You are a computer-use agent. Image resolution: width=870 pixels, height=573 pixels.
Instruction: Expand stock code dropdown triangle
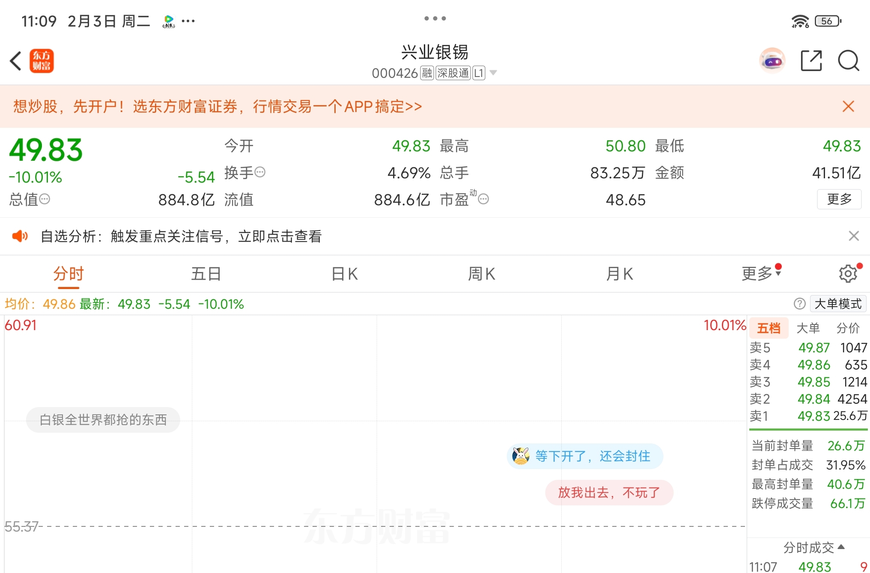click(493, 73)
